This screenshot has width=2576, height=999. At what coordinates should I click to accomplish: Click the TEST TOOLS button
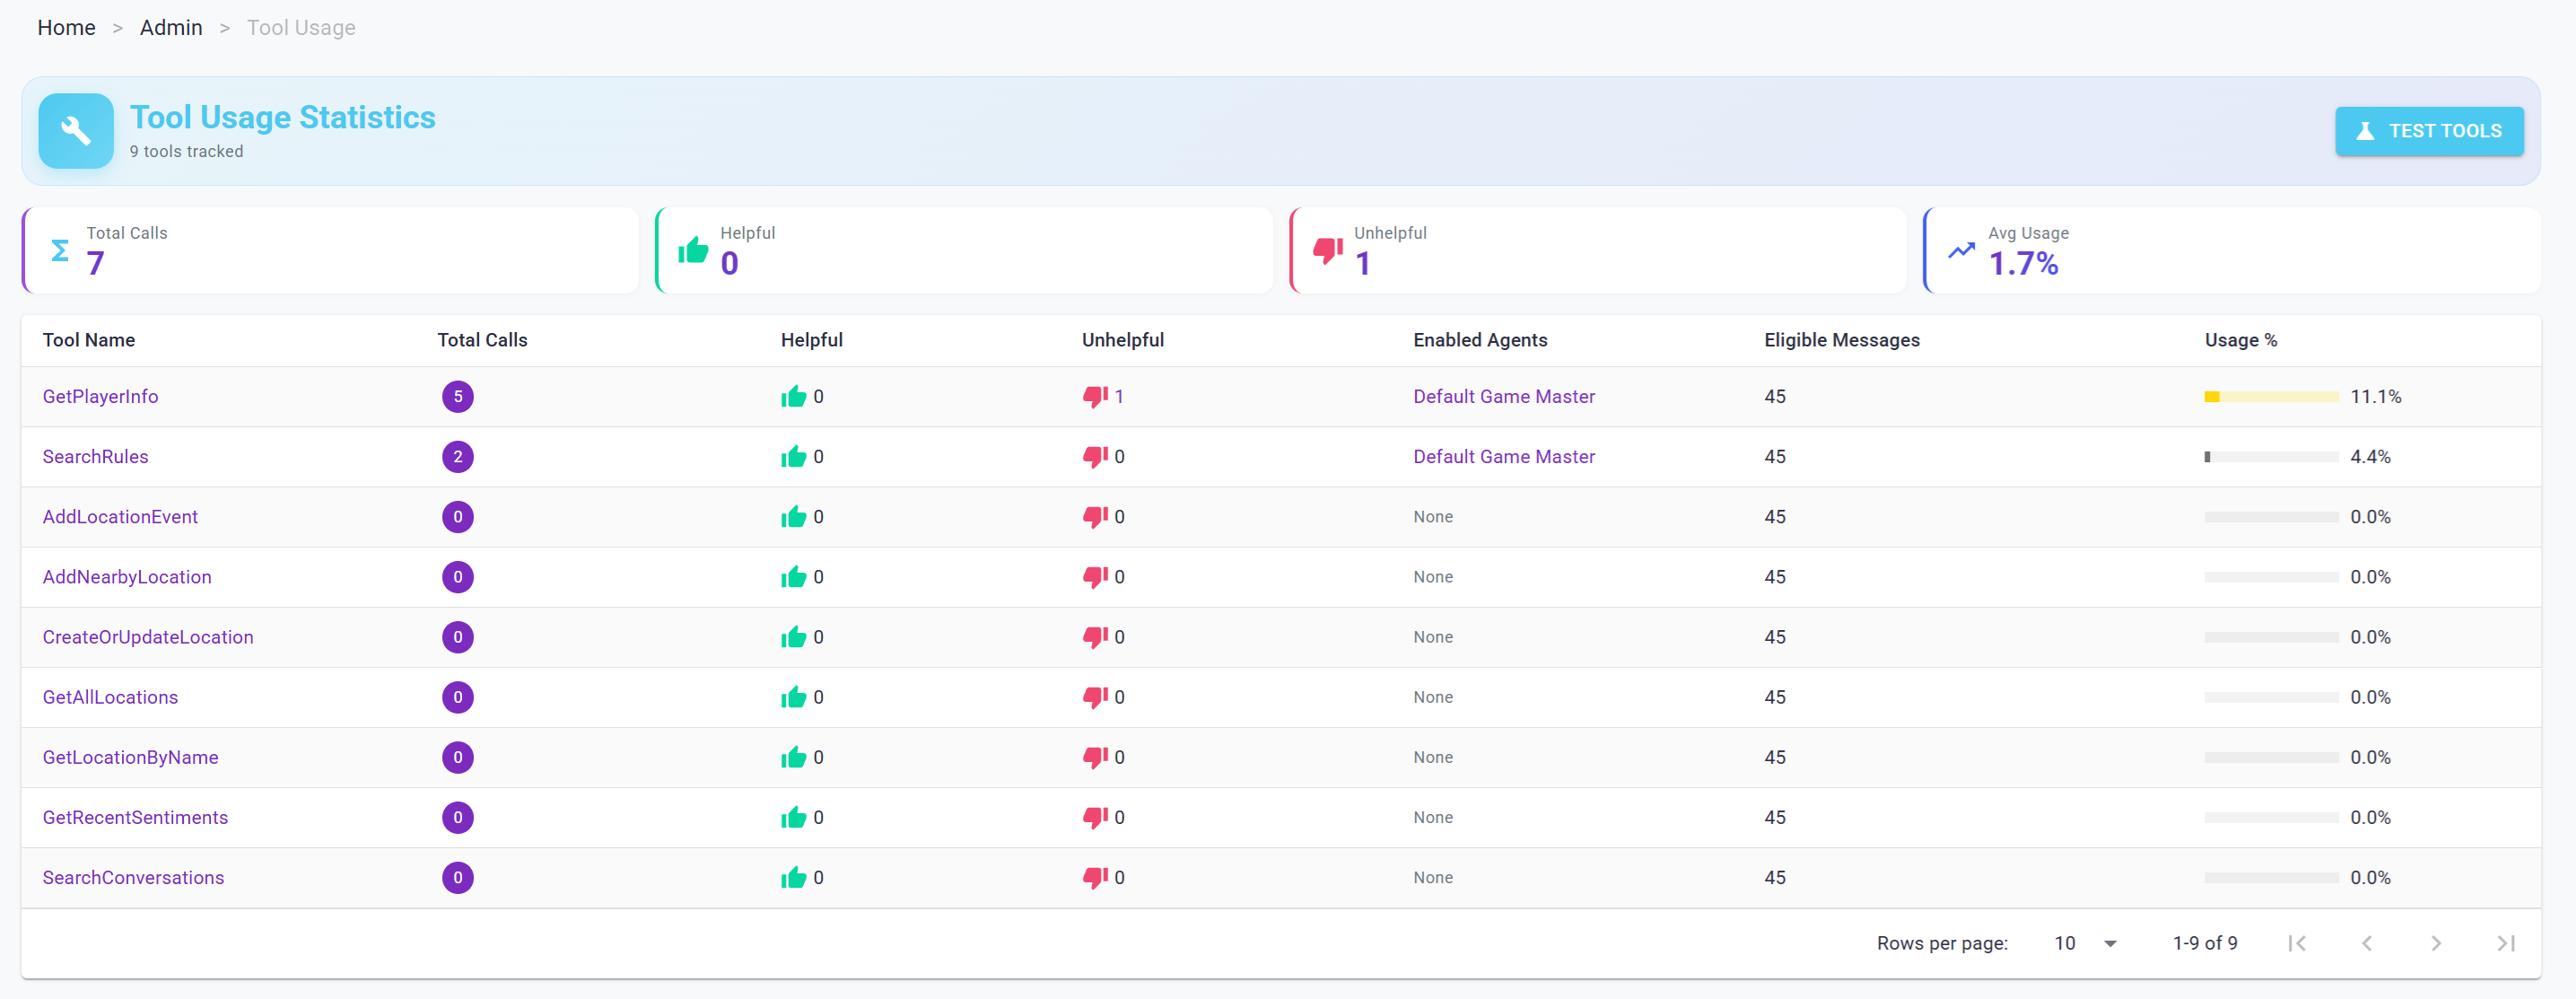(2429, 130)
